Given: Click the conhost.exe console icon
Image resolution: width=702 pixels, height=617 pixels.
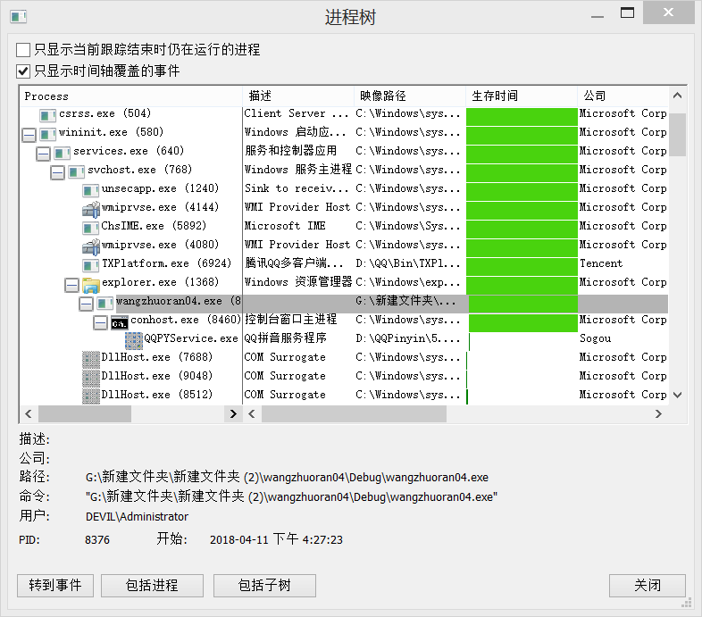Looking at the screenshot, I should [x=120, y=322].
